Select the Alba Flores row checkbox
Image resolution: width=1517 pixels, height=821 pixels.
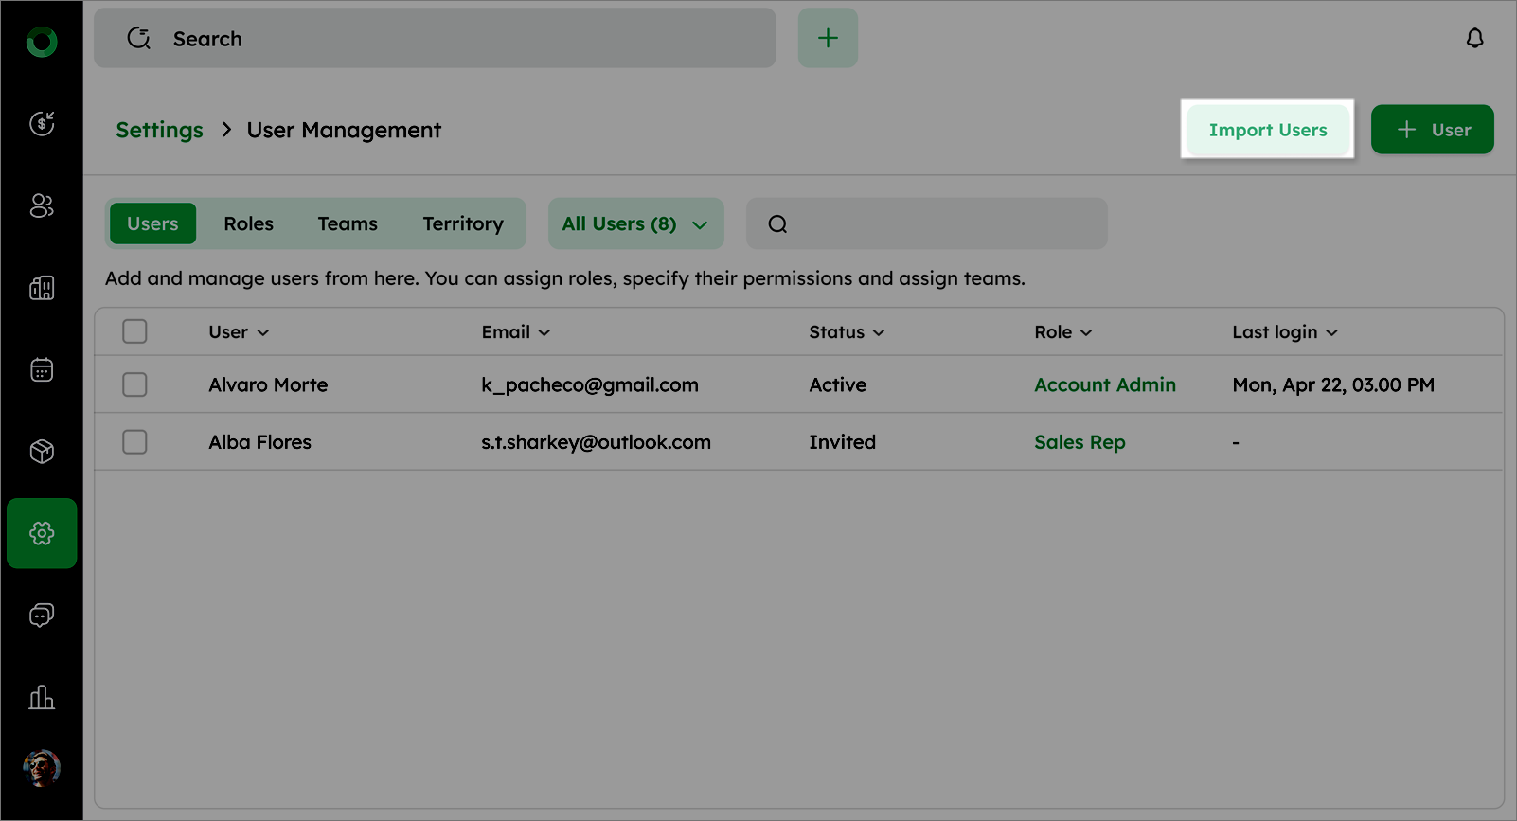pos(134,442)
